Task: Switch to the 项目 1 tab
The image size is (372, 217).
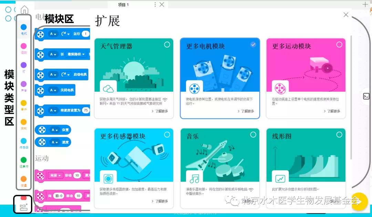Action: [x=123, y=4]
